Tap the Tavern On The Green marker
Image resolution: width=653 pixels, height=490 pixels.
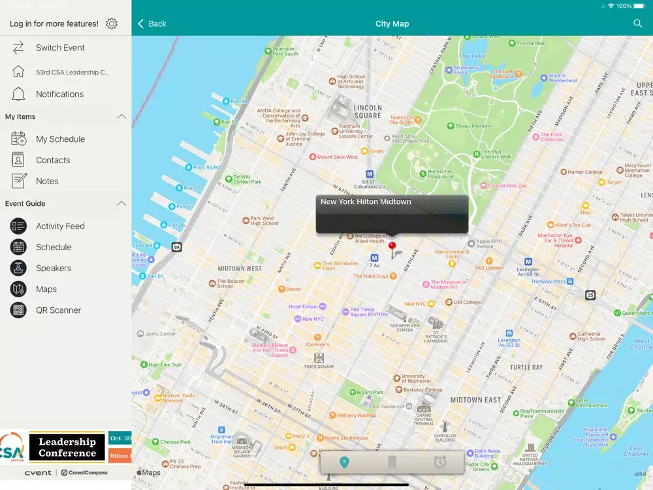pos(418,120)
